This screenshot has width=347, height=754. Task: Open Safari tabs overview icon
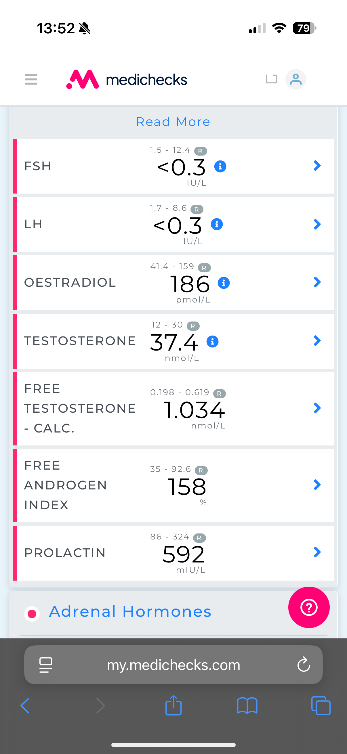(321, 706)
